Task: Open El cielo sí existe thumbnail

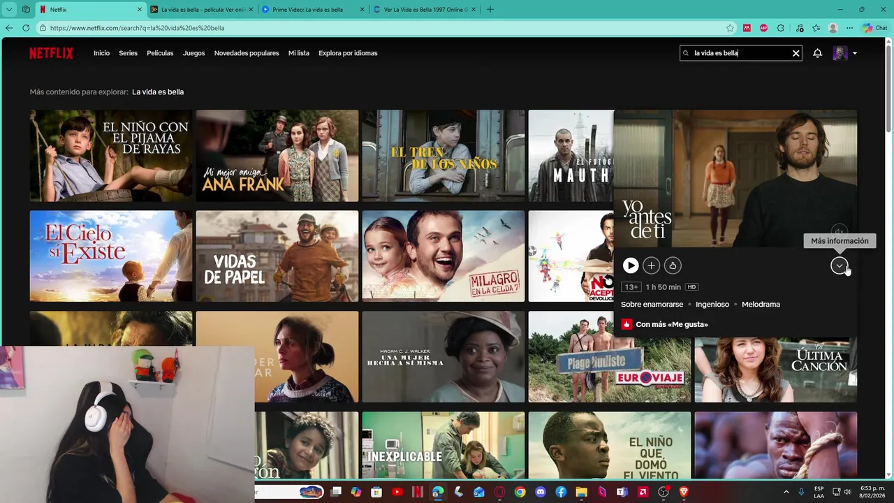Action: tap(111, 256)
